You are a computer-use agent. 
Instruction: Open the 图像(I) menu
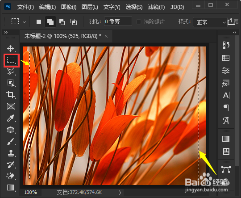click(x=69, y=7)
